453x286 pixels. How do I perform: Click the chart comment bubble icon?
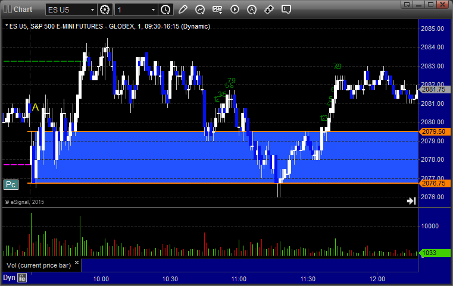286,10
